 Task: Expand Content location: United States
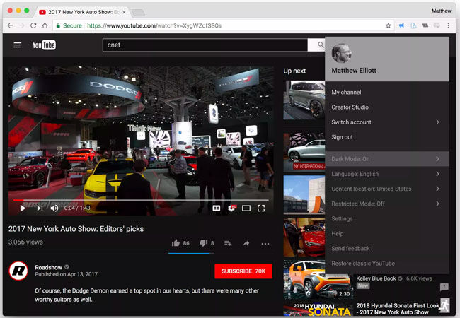pyautogui.click(x=387, y=189)
